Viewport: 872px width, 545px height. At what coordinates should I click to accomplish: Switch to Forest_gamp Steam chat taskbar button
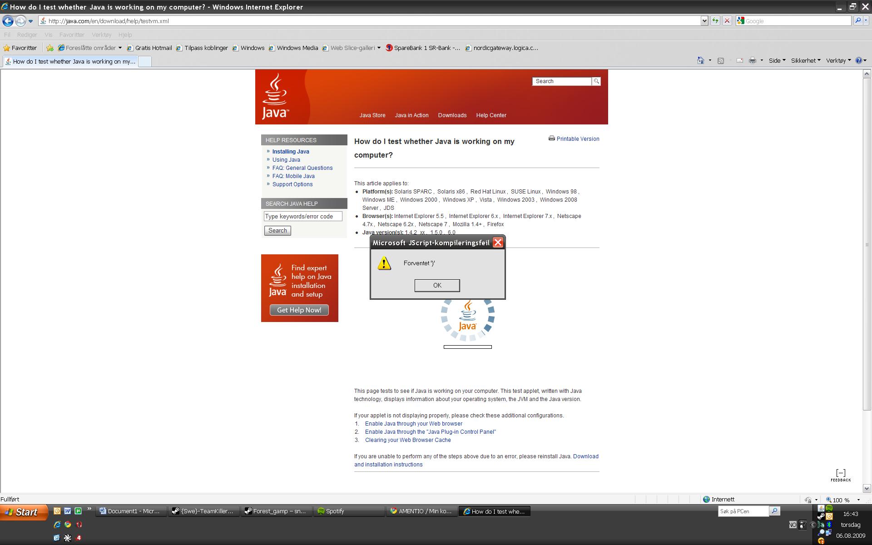point(276,511)
